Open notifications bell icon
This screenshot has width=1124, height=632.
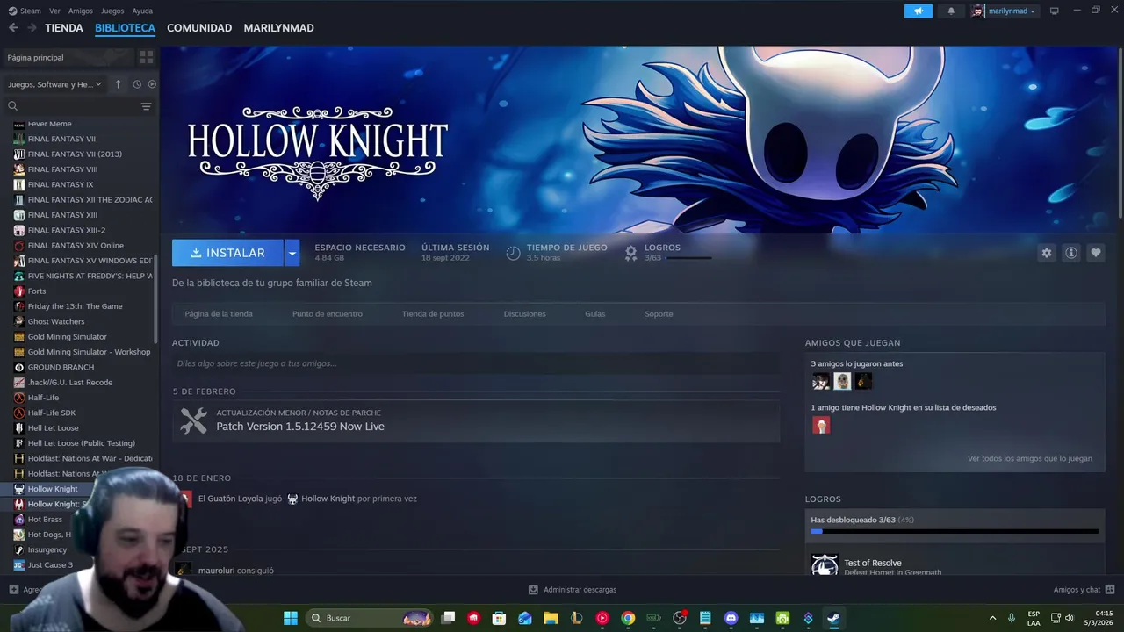pyautogui.click(x=951, y=11)
